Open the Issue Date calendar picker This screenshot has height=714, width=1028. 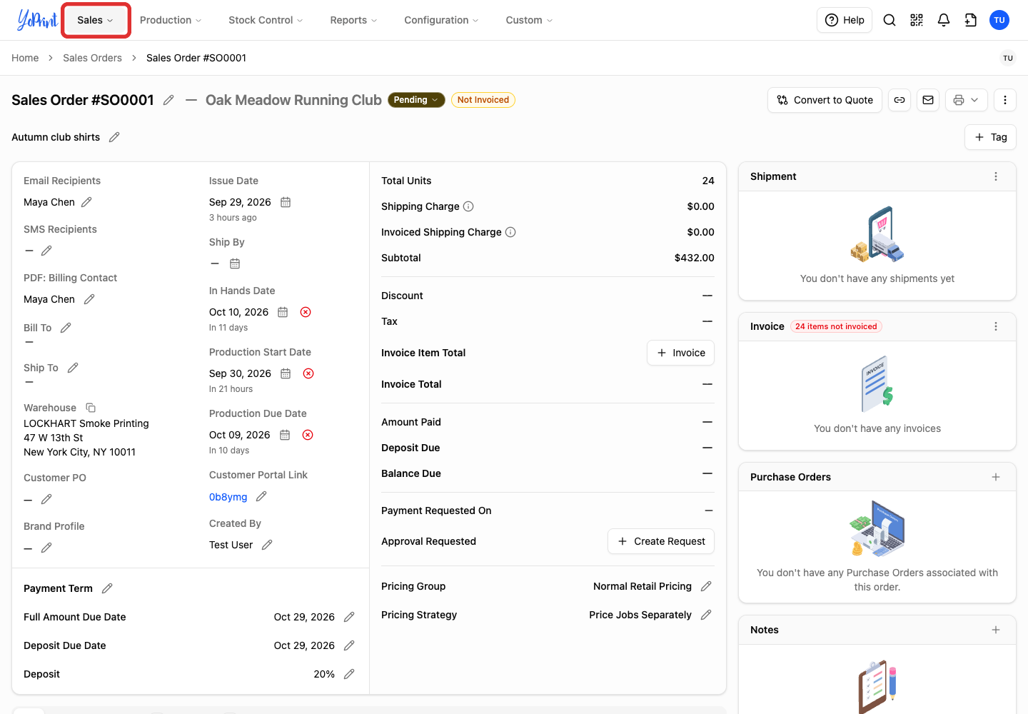tap(286, 202)
